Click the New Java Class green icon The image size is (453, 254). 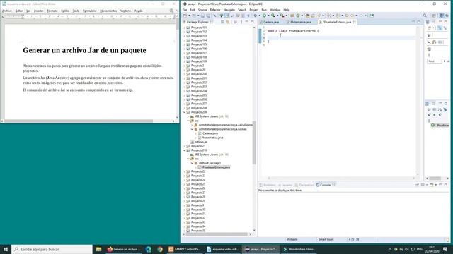click(x=298, y=16)
